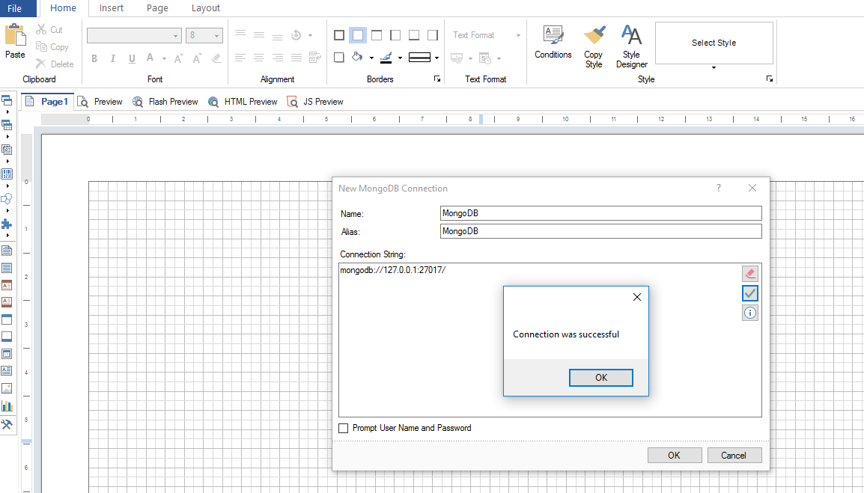
Task: Click the chart component icon in left toolbox
Action: [7, 406]
